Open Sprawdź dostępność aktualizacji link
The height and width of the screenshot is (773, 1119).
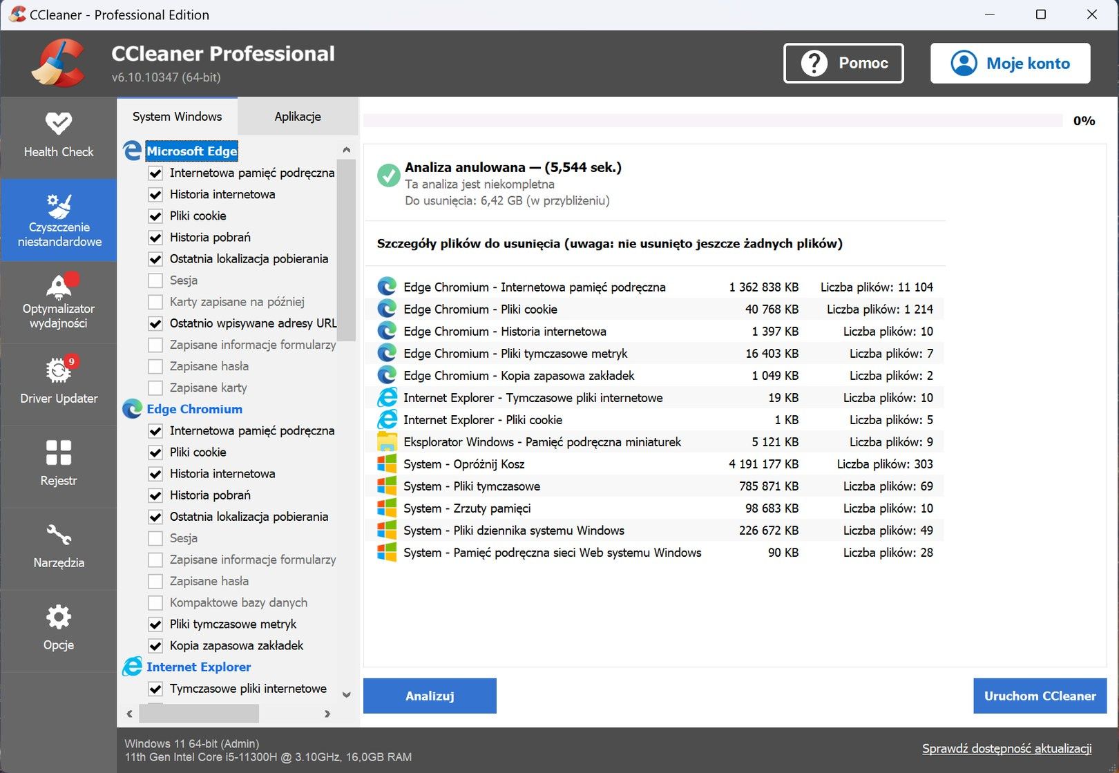click(x=1007, y=748)
